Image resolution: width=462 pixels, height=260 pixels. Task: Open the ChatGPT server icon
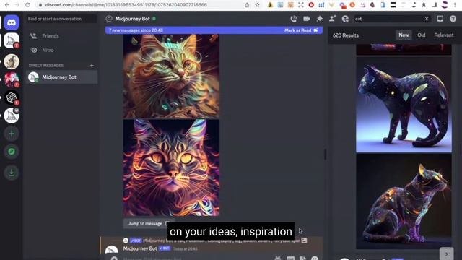[x=12, y=97]
